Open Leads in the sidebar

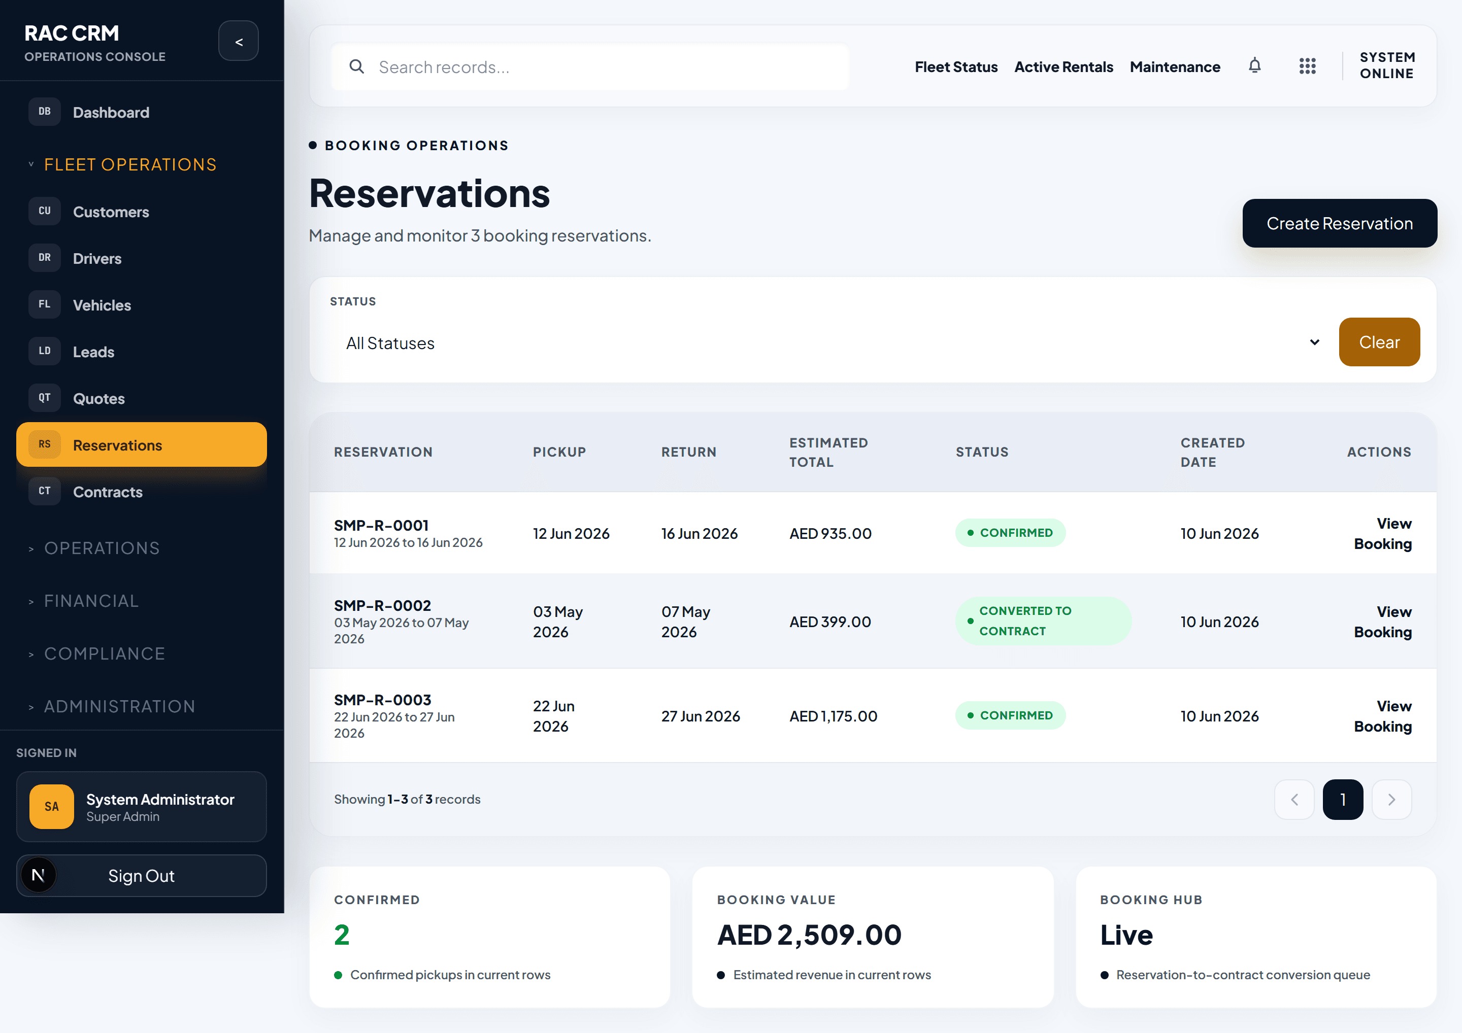click(141, 351)
